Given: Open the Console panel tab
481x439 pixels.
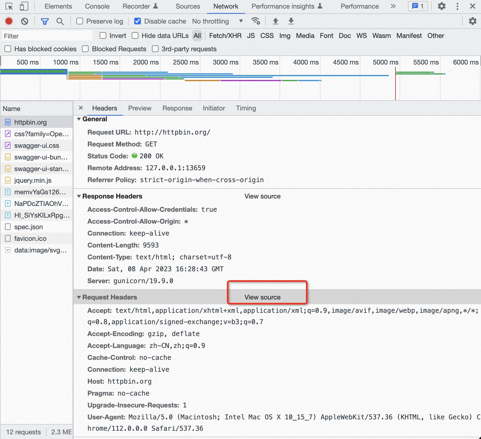Looking at the screenshot, I should coord(97,6).
